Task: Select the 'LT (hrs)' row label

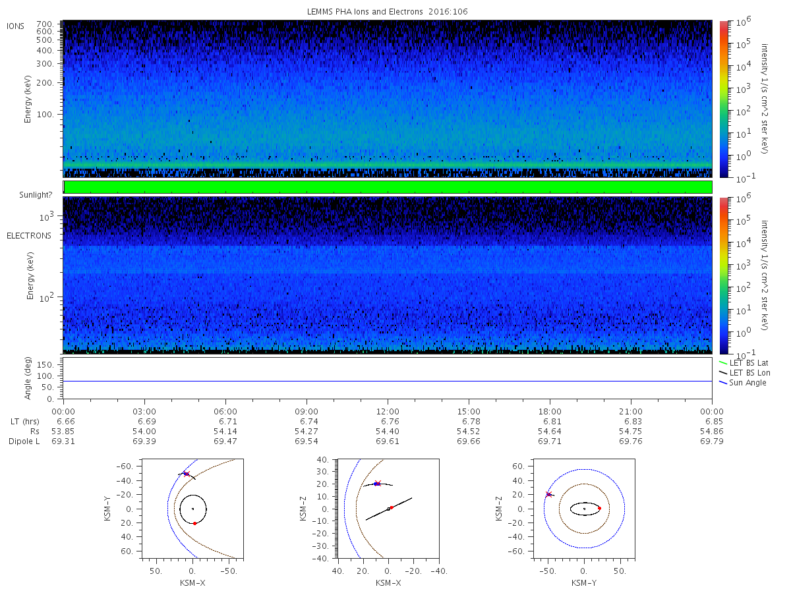Action: 26,421
